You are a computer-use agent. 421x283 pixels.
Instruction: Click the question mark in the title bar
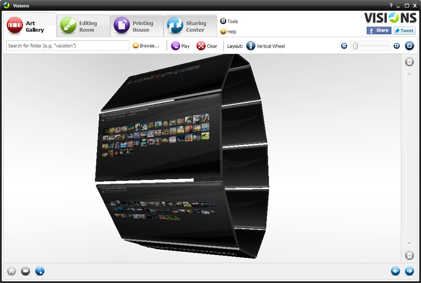coord(391,5)
